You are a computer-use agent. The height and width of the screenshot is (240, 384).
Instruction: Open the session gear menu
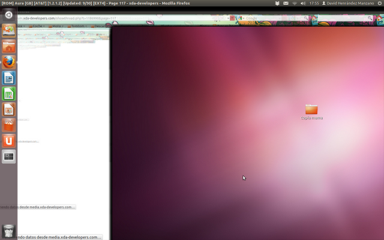point(380,3)
